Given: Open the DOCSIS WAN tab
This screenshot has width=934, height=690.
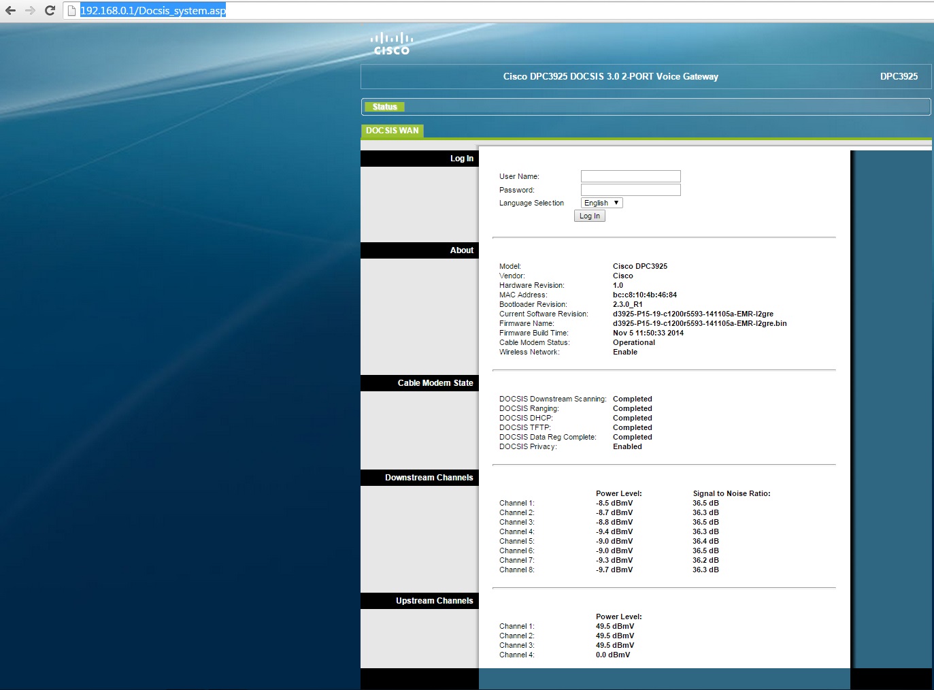Looking at the screenshot, I should (392, 131).
